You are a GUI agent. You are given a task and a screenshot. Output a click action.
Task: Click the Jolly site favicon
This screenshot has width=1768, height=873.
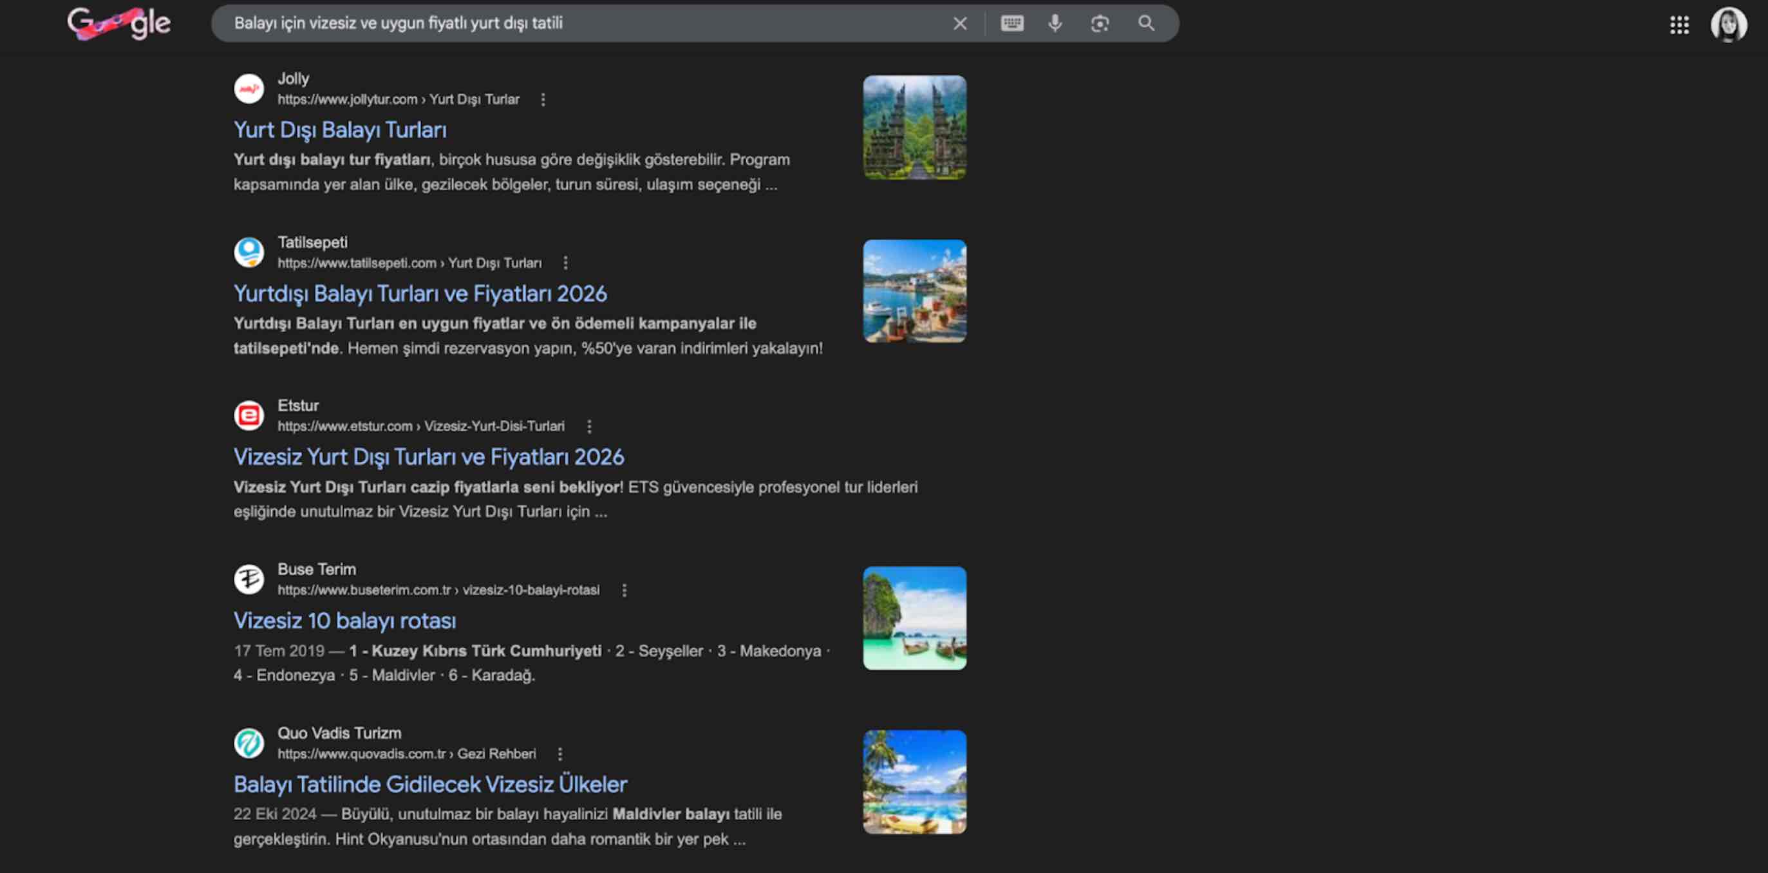[x=249, y=89]
